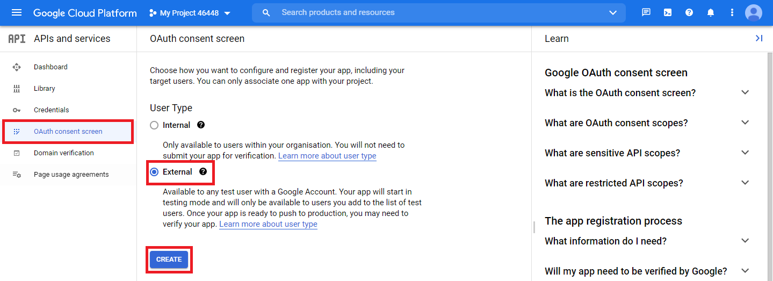Click the user account avatar
The image size is (773, 281).
tap(754, 13)
